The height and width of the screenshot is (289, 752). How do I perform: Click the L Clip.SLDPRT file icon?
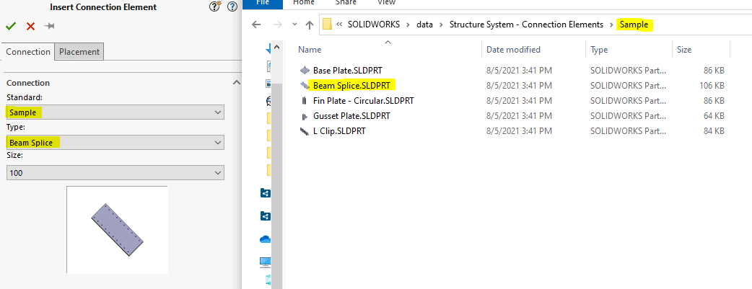[x=304, y=131]
